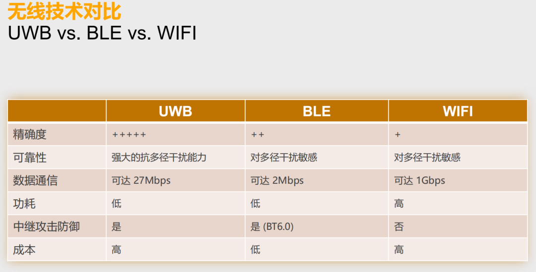
Task: Click the UWB column header
Action: 175,111
